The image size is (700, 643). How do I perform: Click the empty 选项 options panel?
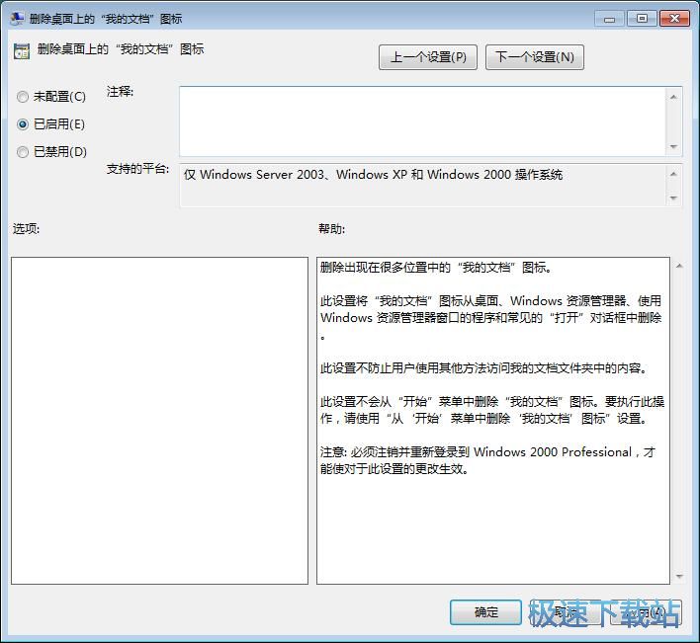click(x=159, y=421)
